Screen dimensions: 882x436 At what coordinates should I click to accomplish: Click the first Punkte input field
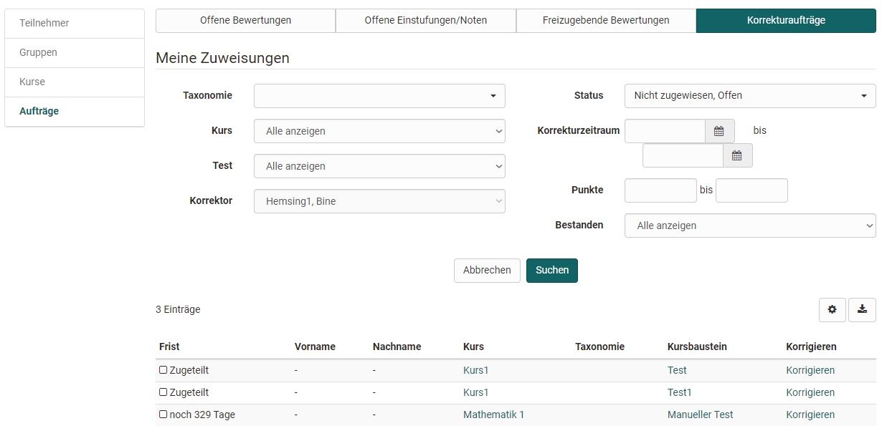click(660, 190)
